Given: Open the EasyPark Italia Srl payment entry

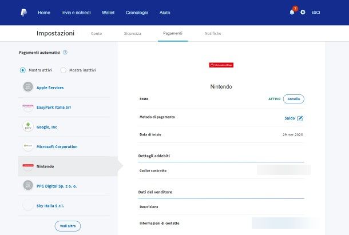Looking at the screenshot, I should 54,107.
